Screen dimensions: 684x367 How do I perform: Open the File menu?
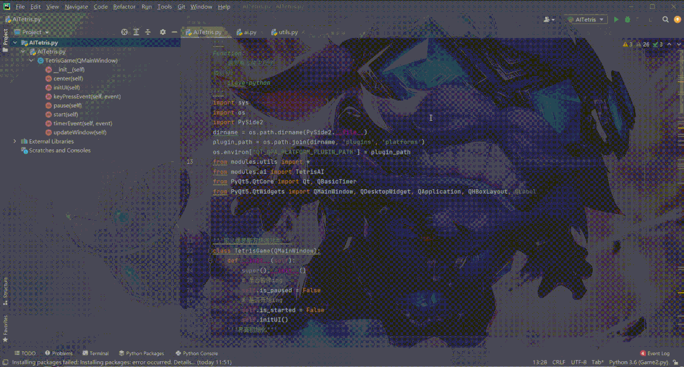(x=20, y=7)
